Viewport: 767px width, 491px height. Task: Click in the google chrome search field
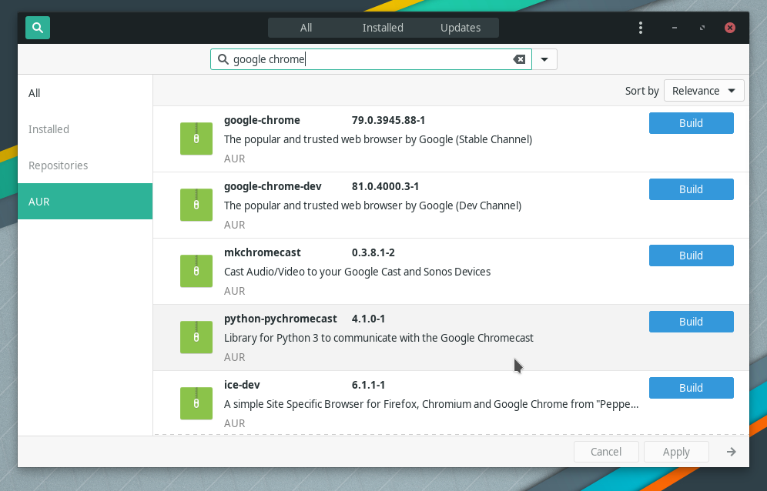pos(371,59)
